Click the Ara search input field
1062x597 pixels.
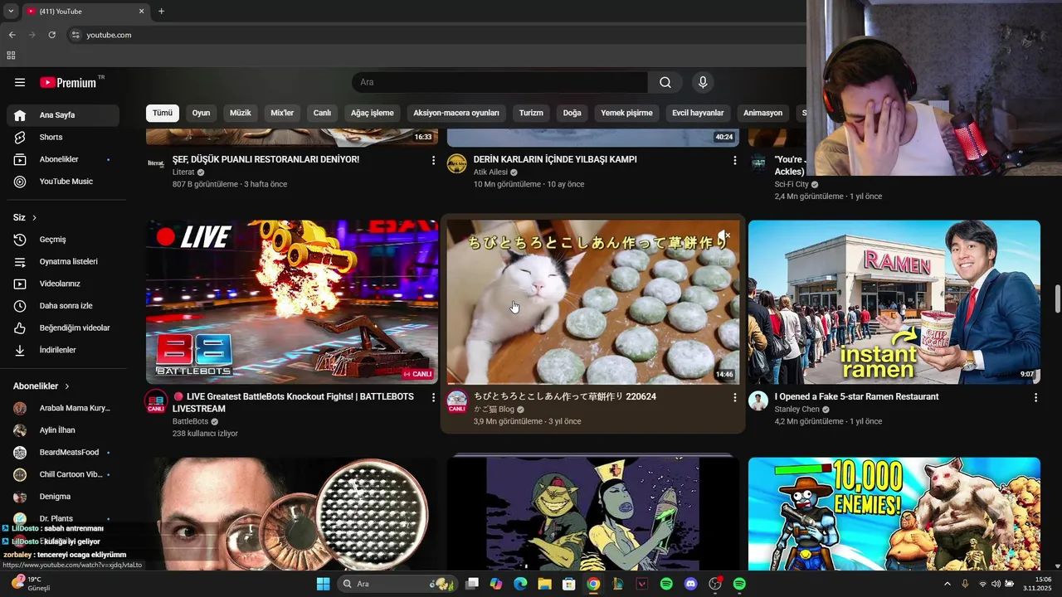499,82
